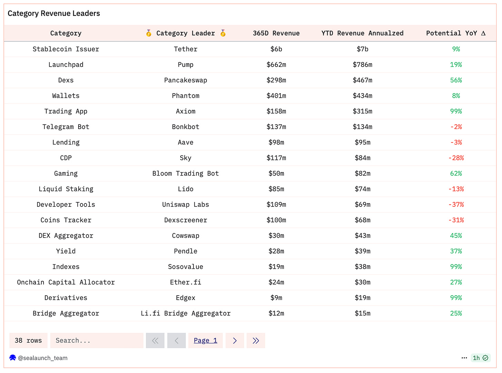
Task: Click the $786m annualized value
Action: [x=362, y=65]
